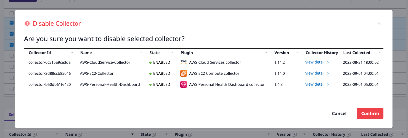408x138 pixels.
Task: Sort dialog table by Version arrow
Action: 297,52
